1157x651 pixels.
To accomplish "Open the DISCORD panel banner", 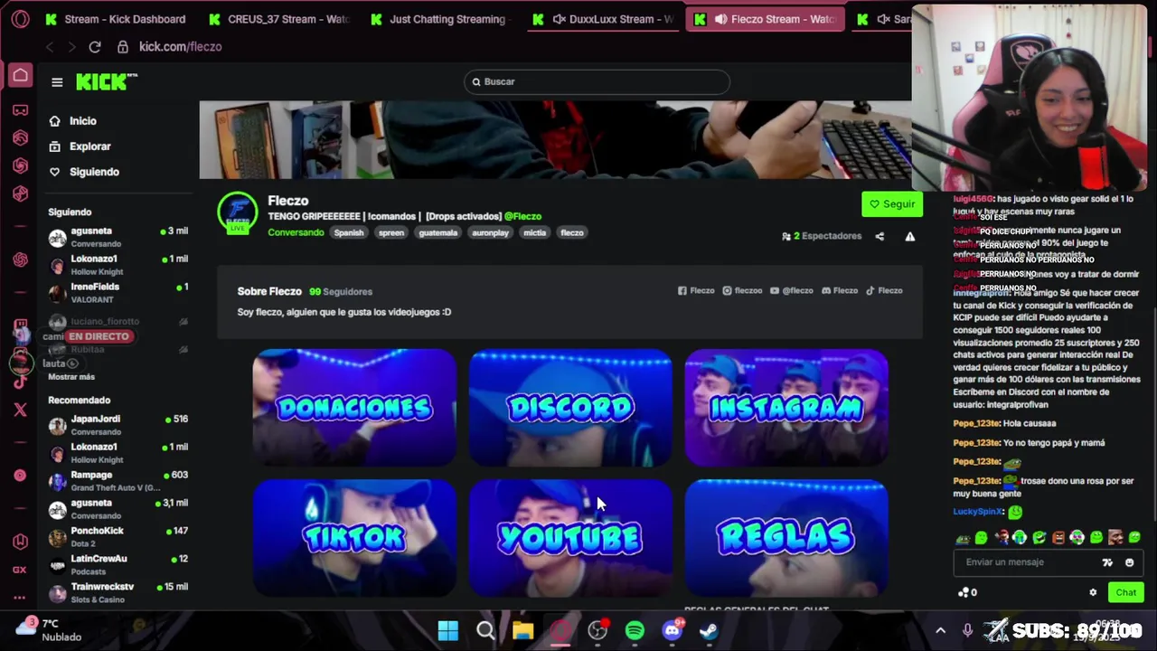I will 570,408.
